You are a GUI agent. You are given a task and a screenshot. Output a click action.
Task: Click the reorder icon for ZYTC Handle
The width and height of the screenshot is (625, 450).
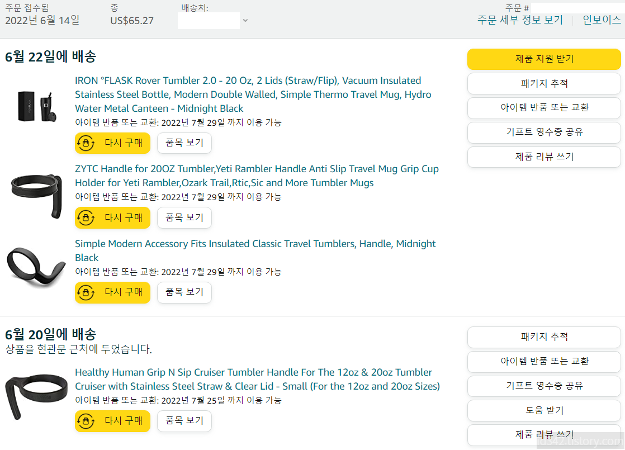86,217
